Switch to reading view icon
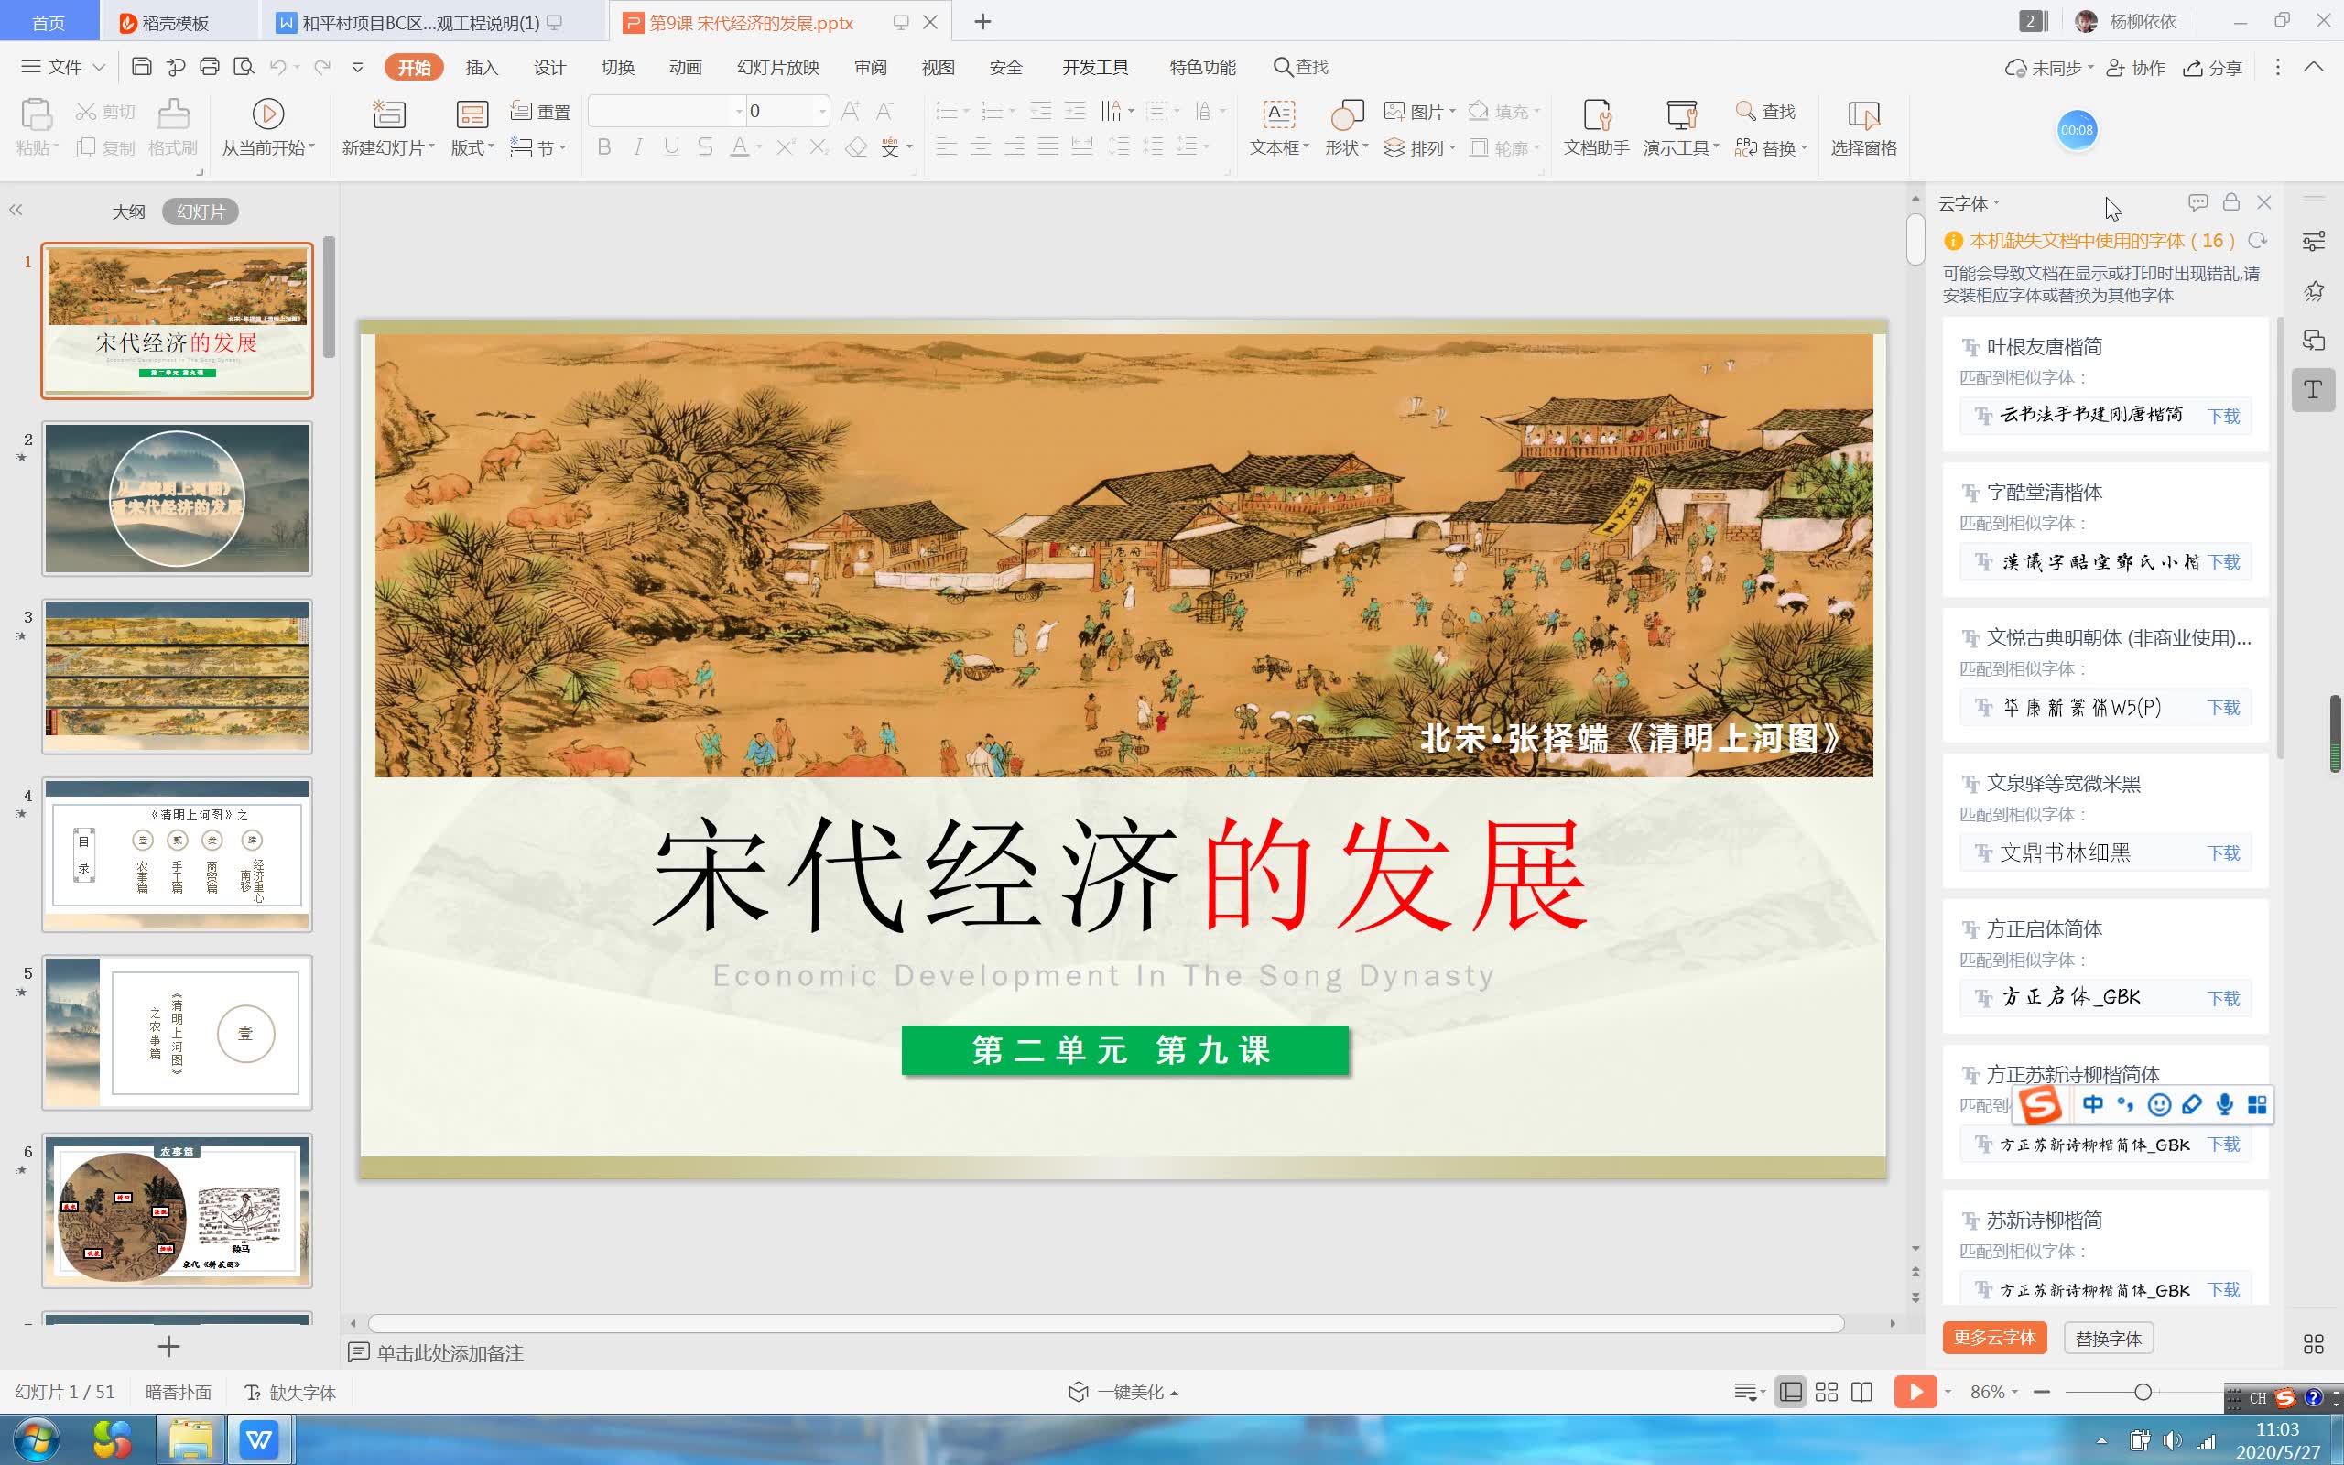The width and height of the screenshot is (2344, 1465). click(x=1861, y=1393)
